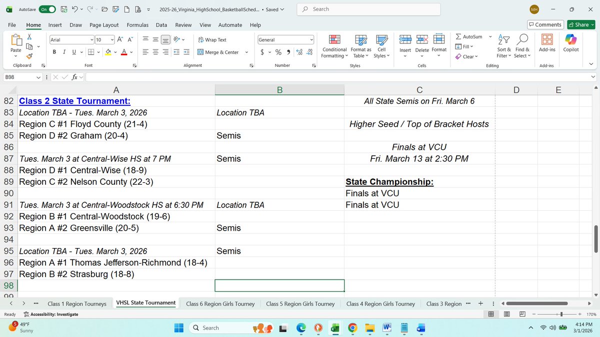This screenshot has height=337, width=600.
Task: Open the Conditional Formatting gallery
Action: pyautogui.click(x=334, y=46)
